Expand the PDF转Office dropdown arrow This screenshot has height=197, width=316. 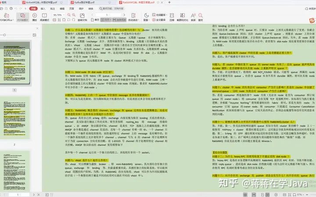click(x=13, y=20)
